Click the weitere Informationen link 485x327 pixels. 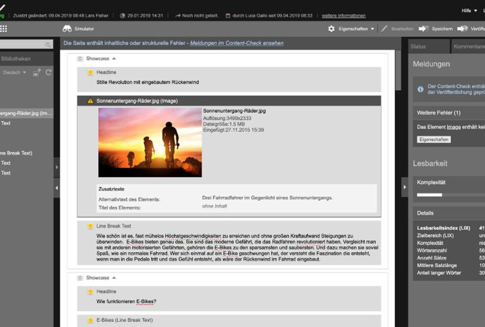(x=343, y=15)
